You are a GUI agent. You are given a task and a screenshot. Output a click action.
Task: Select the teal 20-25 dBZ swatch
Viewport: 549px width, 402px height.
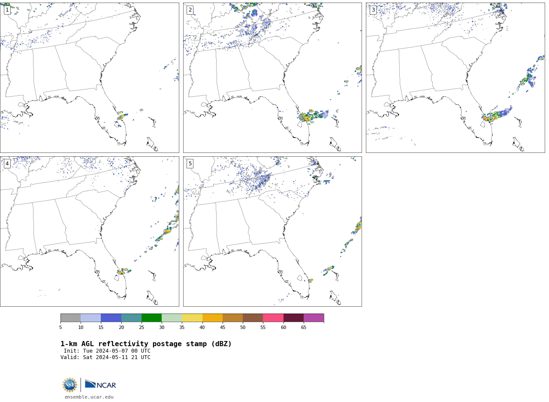[131, 318]
